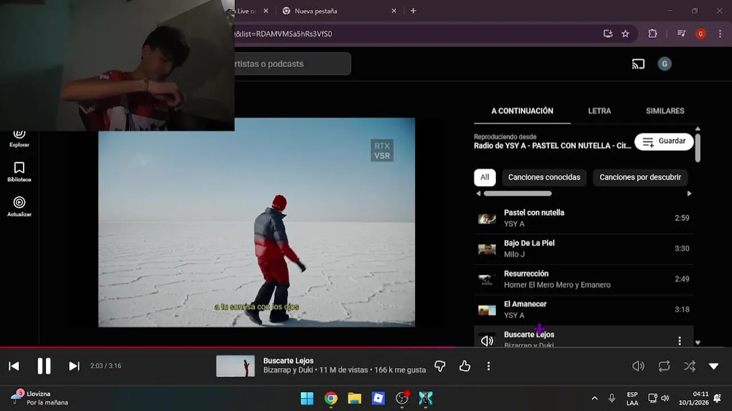Viewport: 732px width, 411px height.
Task: Play El Amanecer from the queue
Action: click(x=584, y=309)
